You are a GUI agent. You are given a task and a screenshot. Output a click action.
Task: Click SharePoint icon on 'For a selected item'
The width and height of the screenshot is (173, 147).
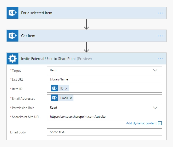(x=13, y=13)
